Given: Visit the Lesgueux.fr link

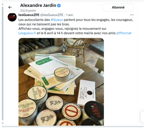Looking at the screenshot, I should point(27,33).
